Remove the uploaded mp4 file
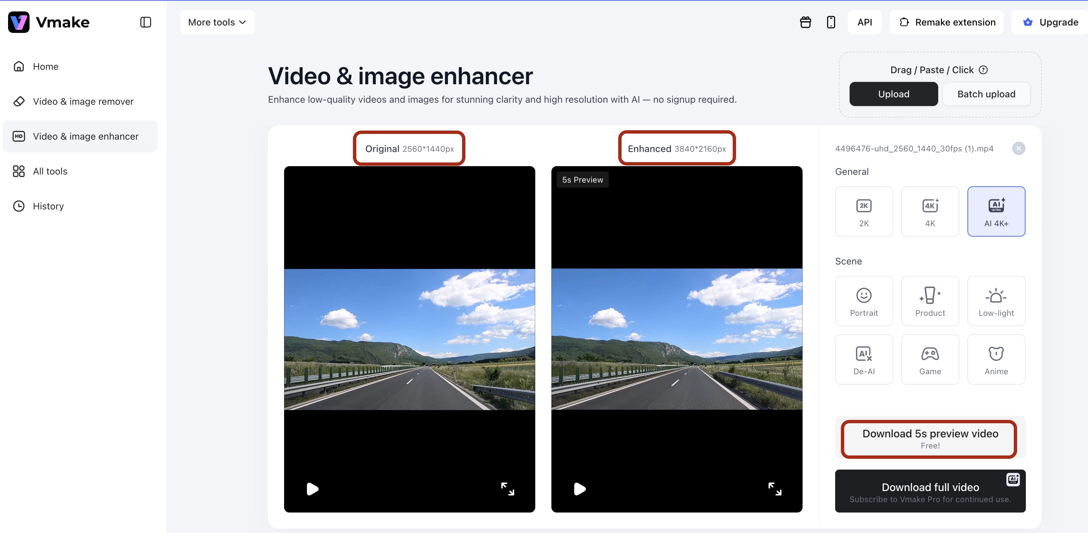This screenshot has height=533, width=1088. point(1018,149)
